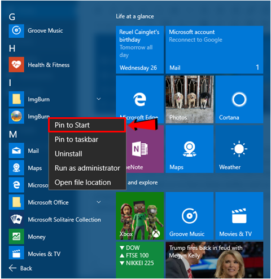Click the Groove Music icon in app list

16,30
